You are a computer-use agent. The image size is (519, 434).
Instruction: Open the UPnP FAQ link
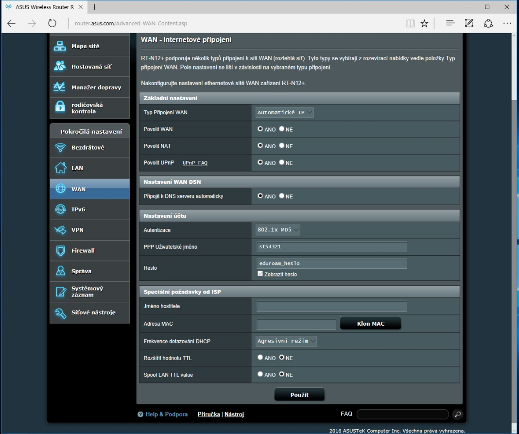(195, 163)
